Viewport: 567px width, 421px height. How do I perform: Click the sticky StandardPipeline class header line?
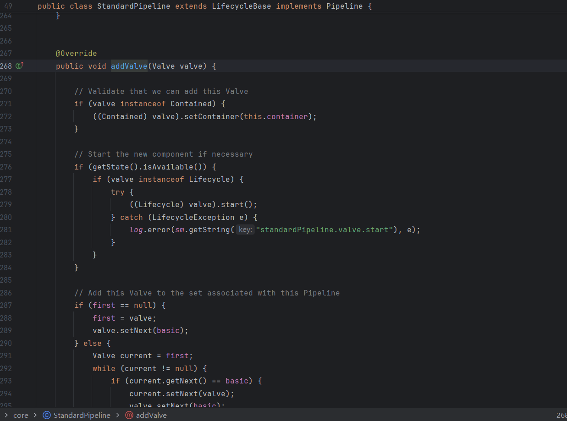tap(204, 6)
